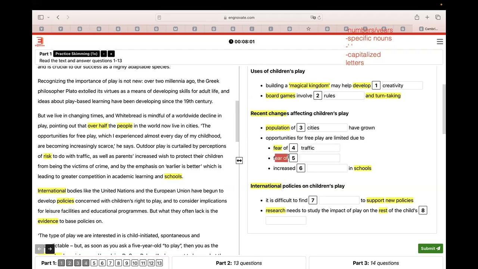The width and height of the screenshot is (478, 269).
Task: Open the hamburger menu icon
Action: tap(440, 42)
